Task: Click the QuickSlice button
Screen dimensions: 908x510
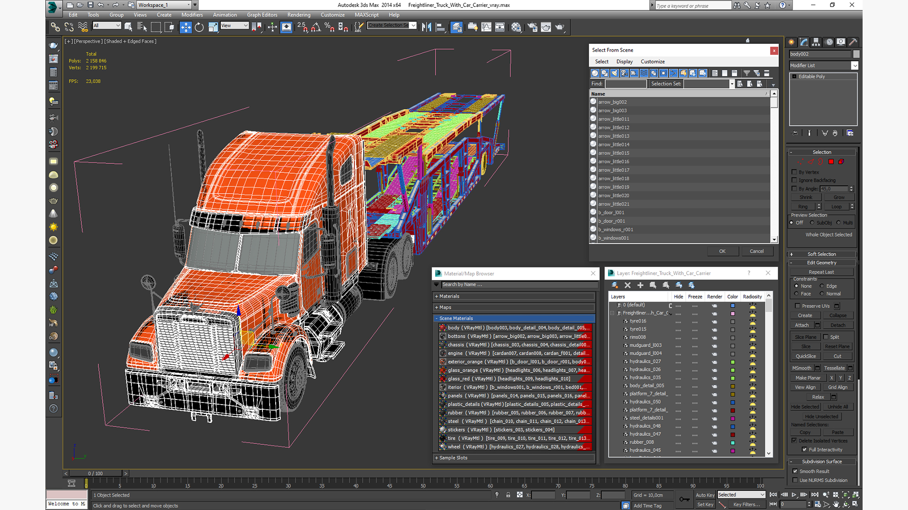Action: pyautogui.click(x=805, y=356)
